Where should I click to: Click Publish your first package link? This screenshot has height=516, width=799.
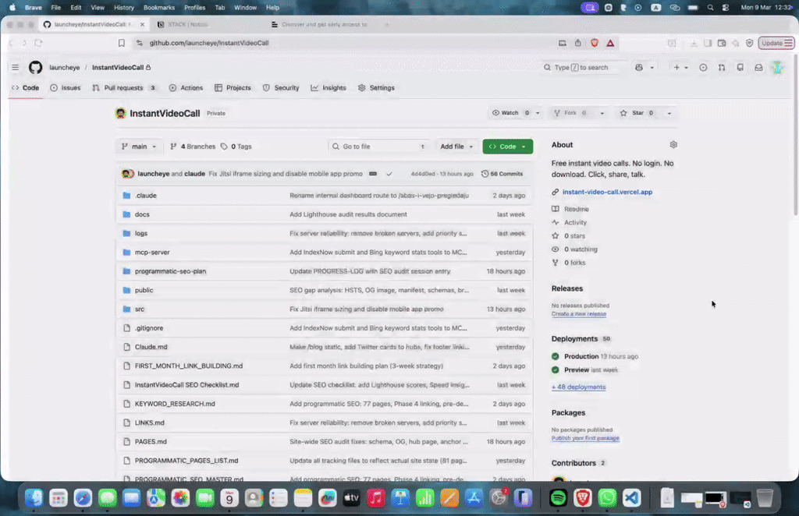coord(585,438)
